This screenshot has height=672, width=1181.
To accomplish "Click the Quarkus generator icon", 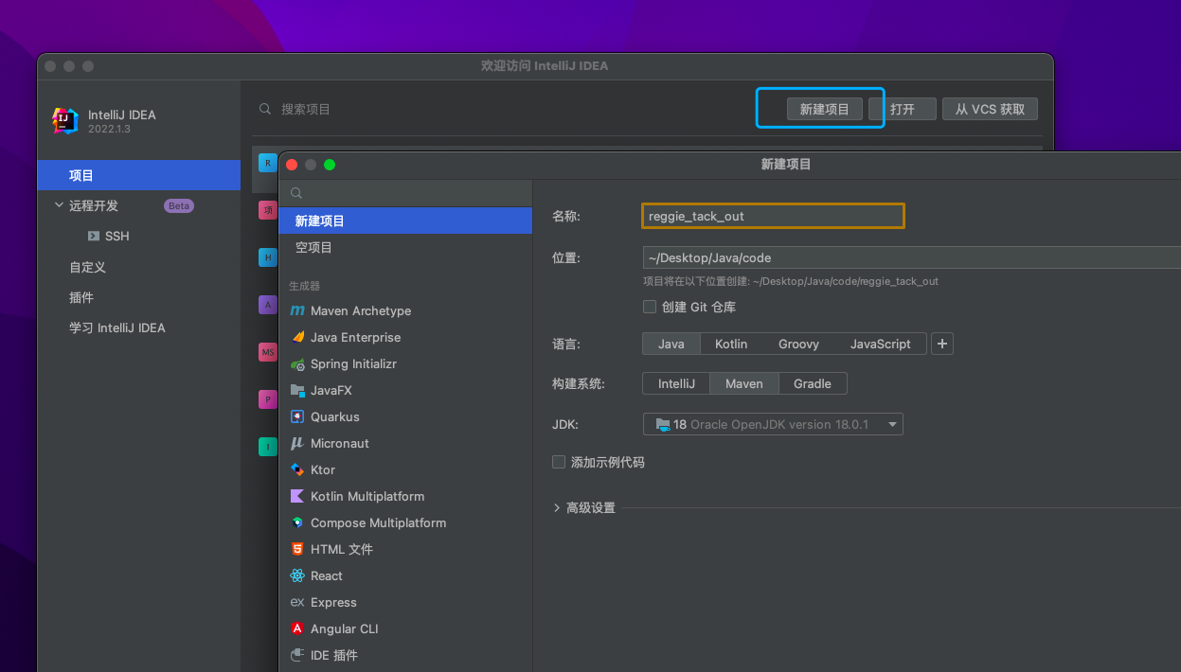I will 297,416.
